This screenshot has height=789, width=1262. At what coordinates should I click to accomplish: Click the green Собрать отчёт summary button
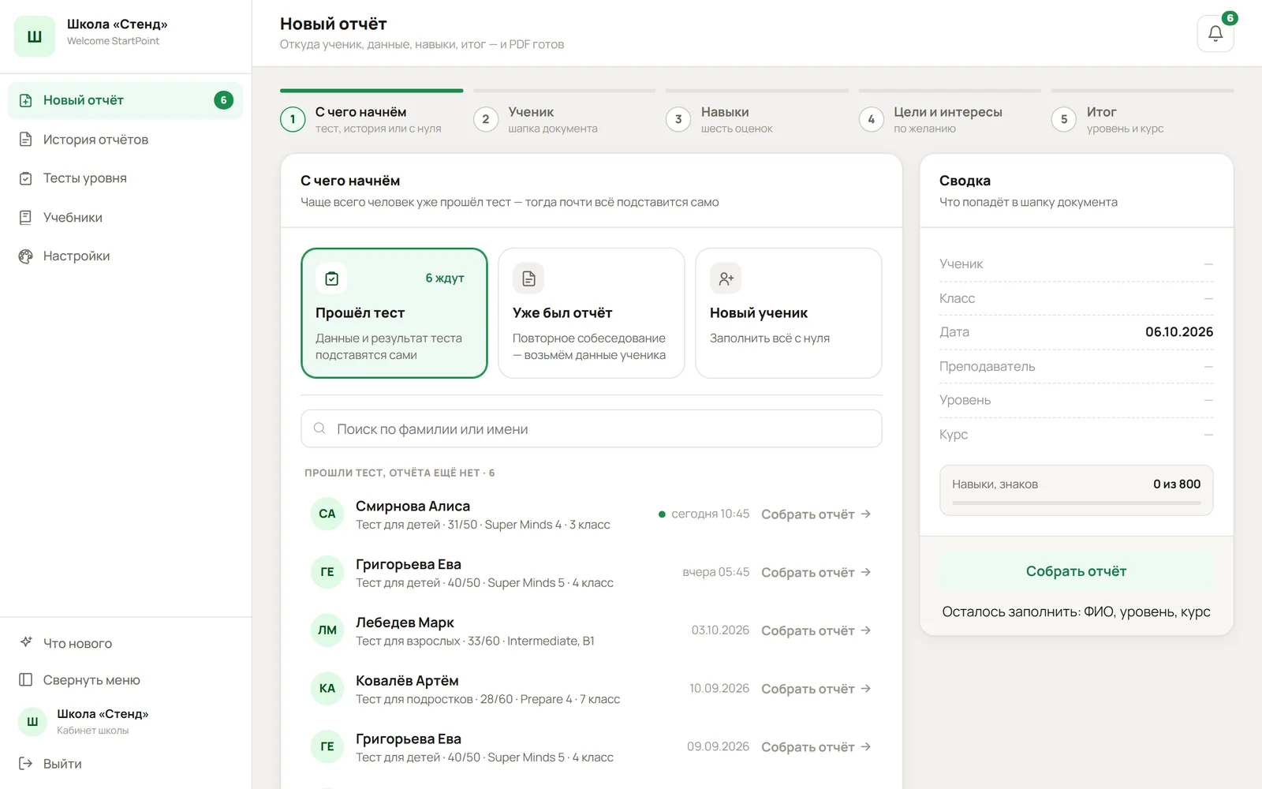[1076, 571]
